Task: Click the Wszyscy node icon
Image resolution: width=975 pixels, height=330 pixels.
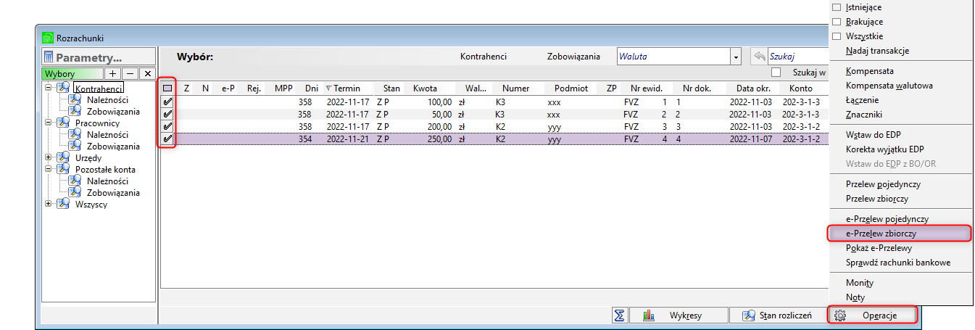Action: pos(63,204)
